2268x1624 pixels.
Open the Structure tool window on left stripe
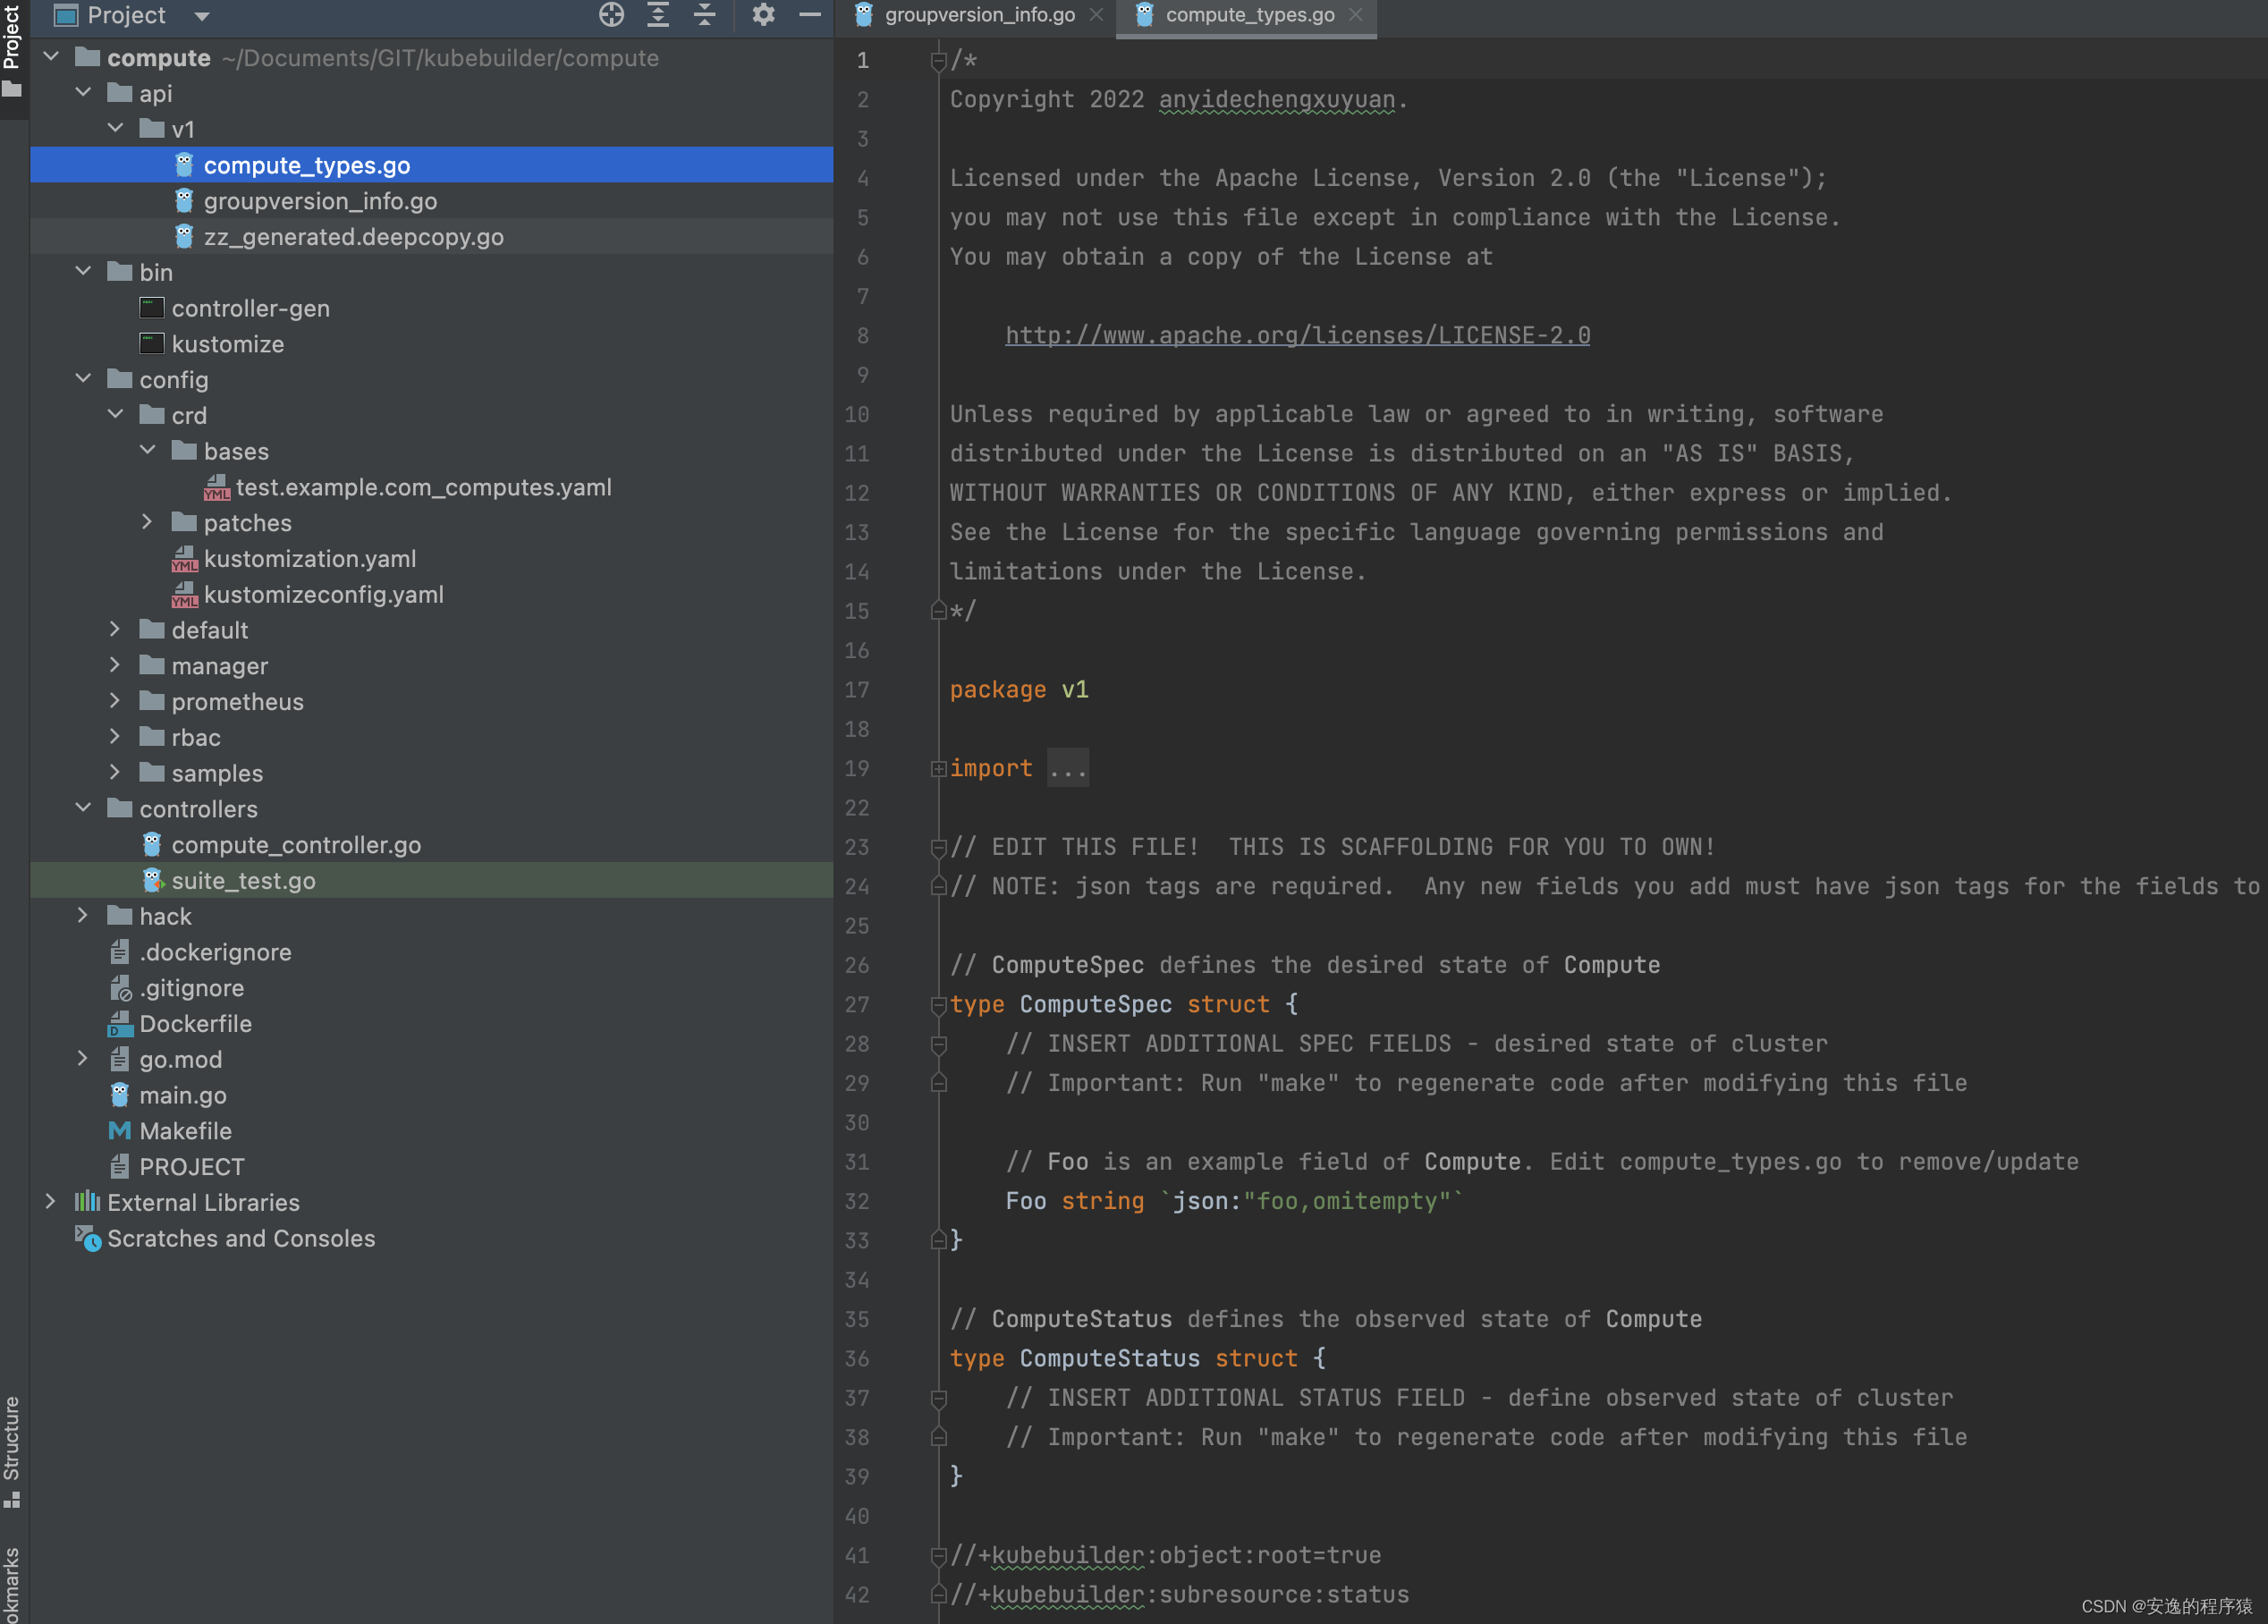12,1450
